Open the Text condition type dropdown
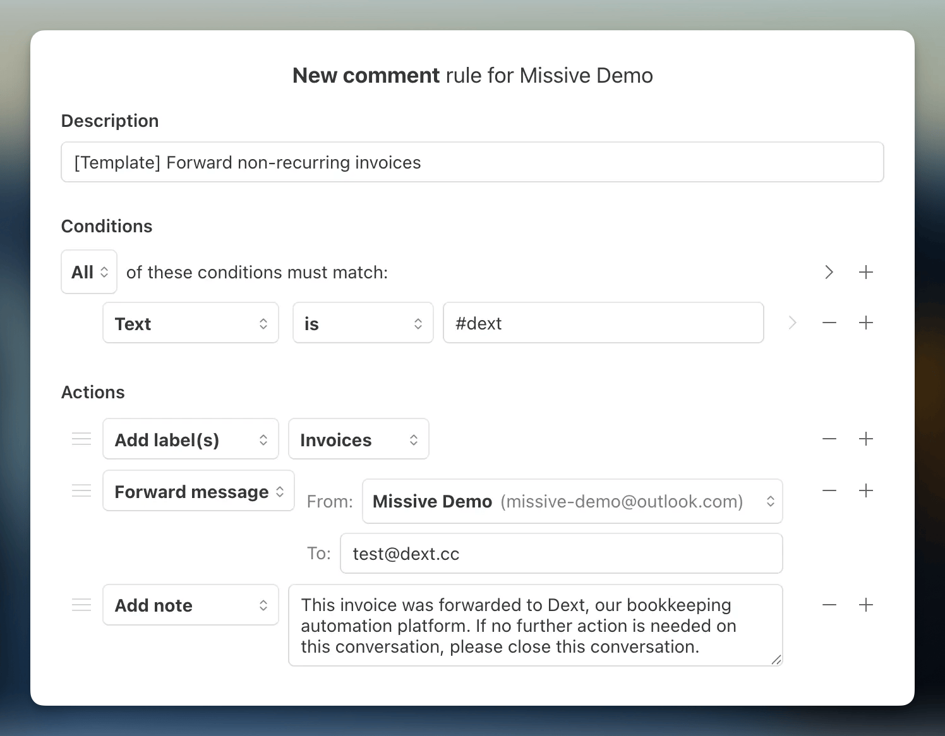The height and width of the screenshot is (736, 945). pos(190,323)
